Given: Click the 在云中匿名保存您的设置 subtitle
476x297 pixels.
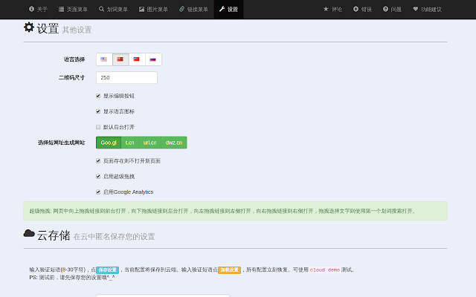Looking at the screenshot, I should [x=114, y=237].
